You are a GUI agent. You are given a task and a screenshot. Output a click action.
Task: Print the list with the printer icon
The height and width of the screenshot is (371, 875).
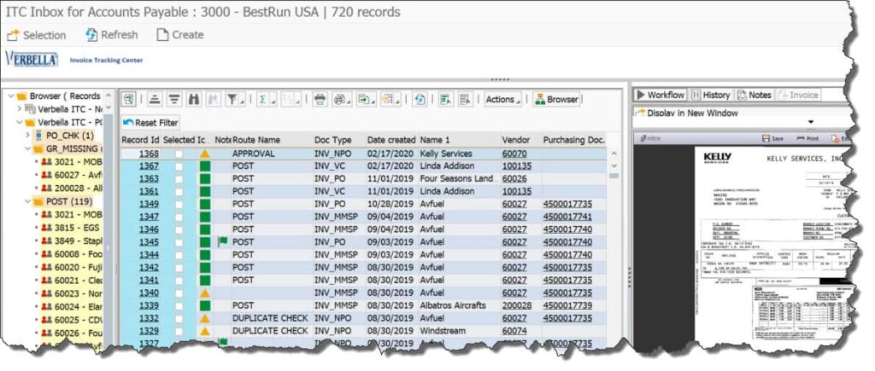[x=320, y=99]
